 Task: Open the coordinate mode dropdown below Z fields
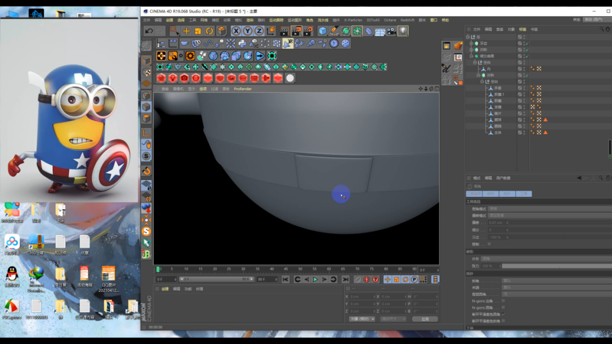[x=362, y=319]
